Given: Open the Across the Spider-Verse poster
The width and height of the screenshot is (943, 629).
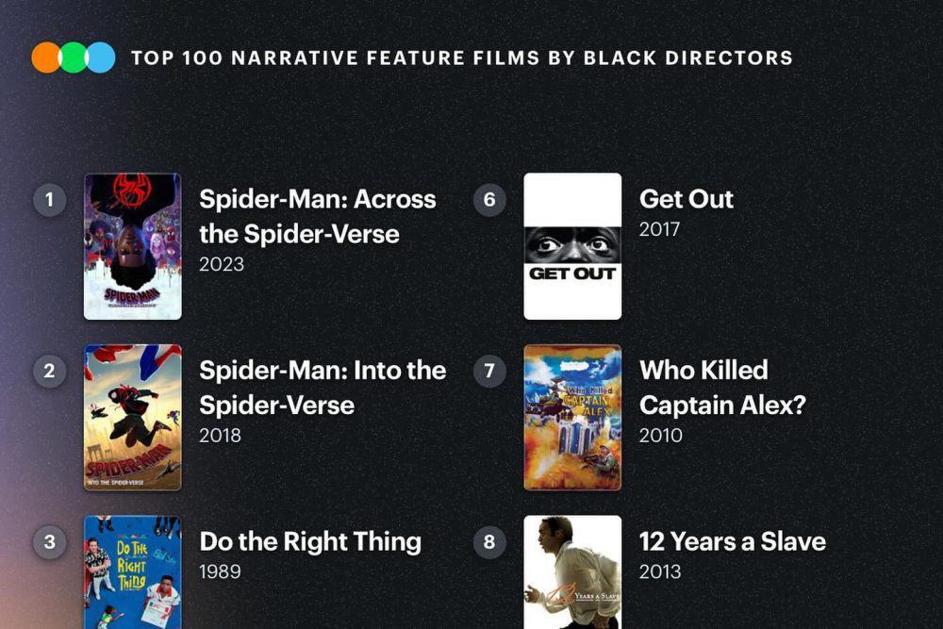Looking at the screenshot, I should pyautogui.click(x=133, y=246).
